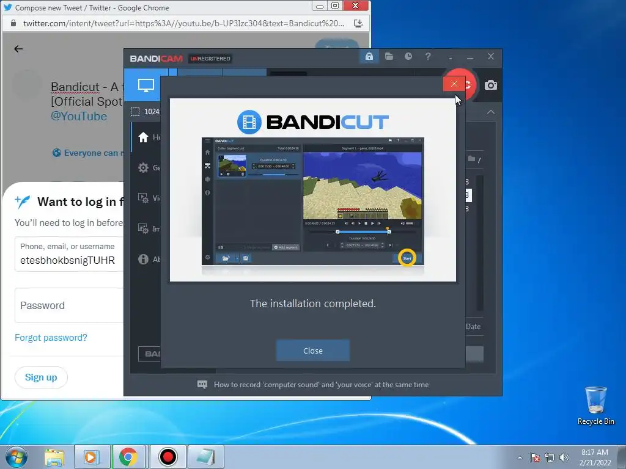The image size is (626, 469).
Task: Open the Recycle Bin on the desktop
Action: click(x=595, y=405)
